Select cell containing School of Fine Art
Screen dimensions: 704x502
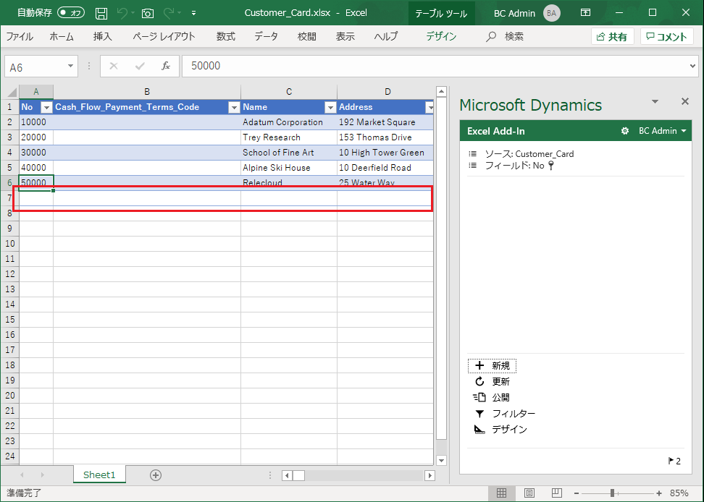click(289, 153)
